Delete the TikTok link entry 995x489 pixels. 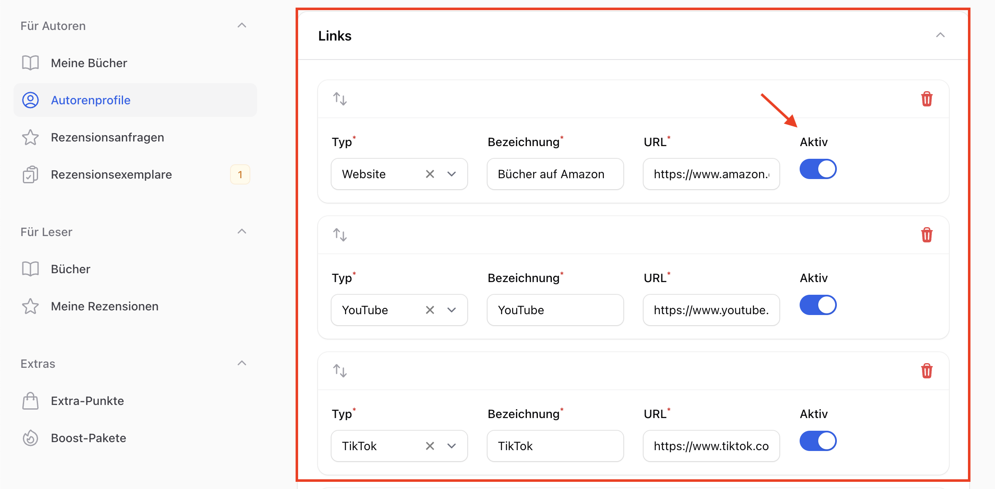point(926,371)
